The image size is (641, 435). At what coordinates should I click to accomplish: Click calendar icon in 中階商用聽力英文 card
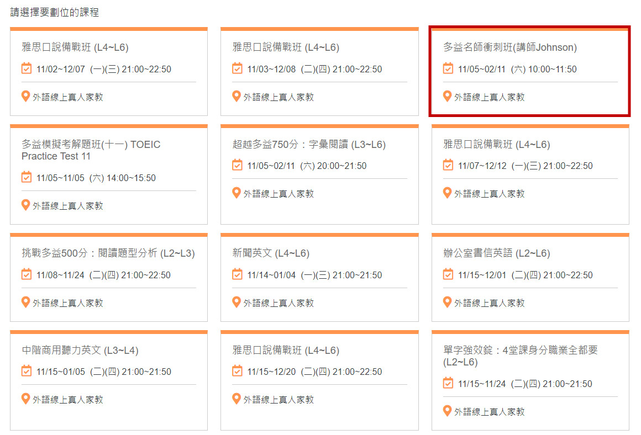[26, 372]
